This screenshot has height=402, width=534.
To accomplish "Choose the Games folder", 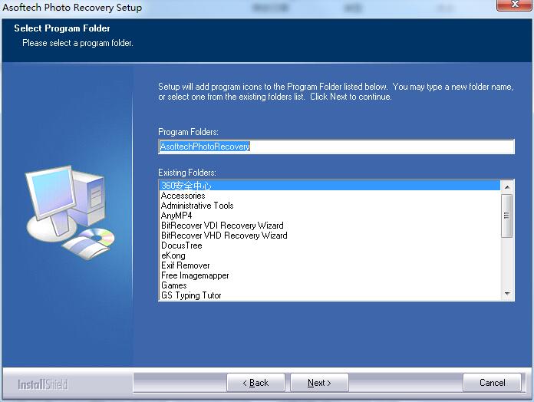I will (x=330, y=285).
